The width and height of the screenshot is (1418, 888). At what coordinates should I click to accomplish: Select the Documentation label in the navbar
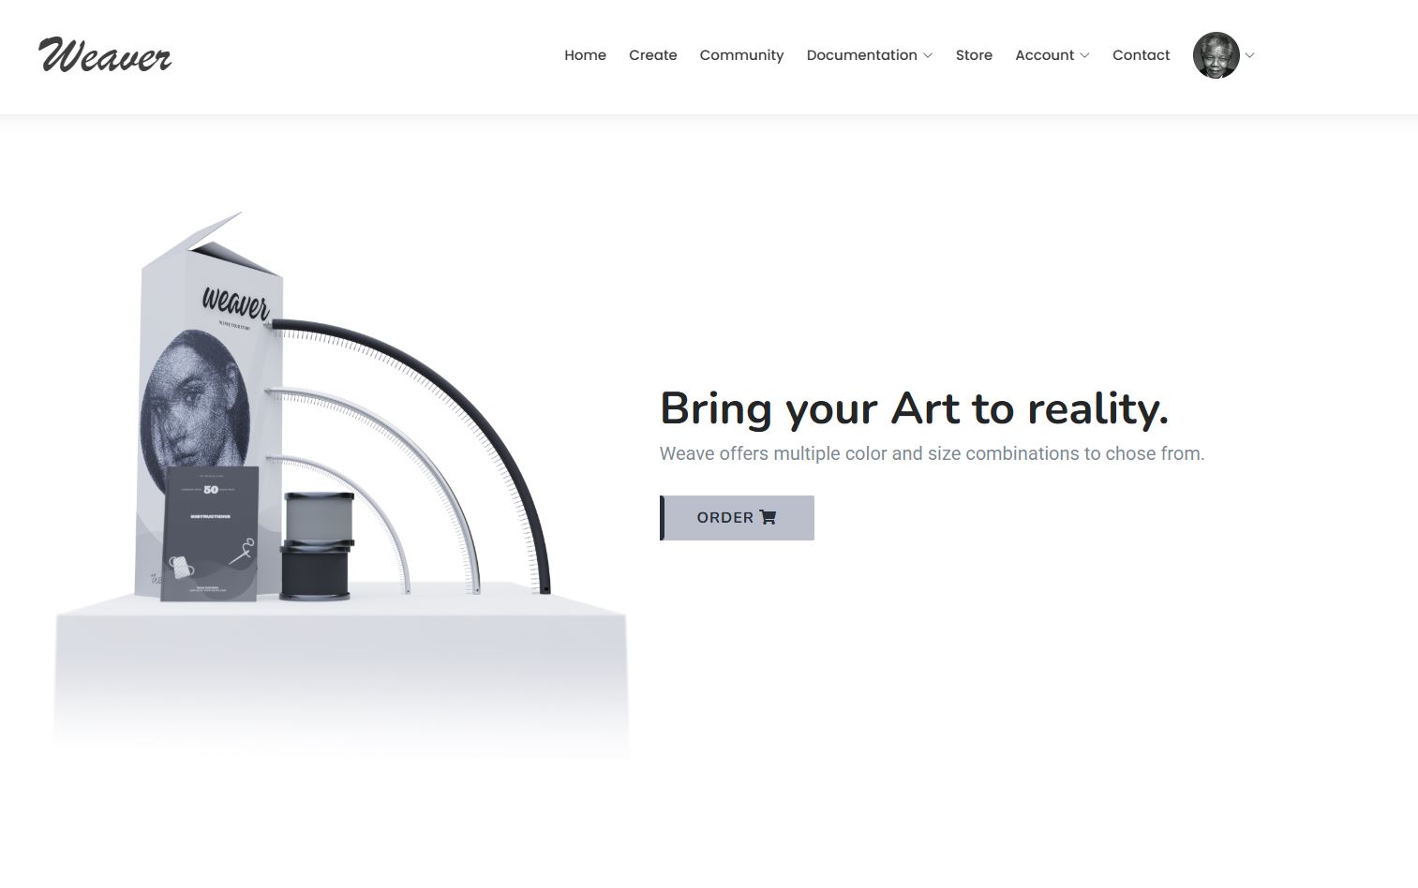click(x=861, y=55)
